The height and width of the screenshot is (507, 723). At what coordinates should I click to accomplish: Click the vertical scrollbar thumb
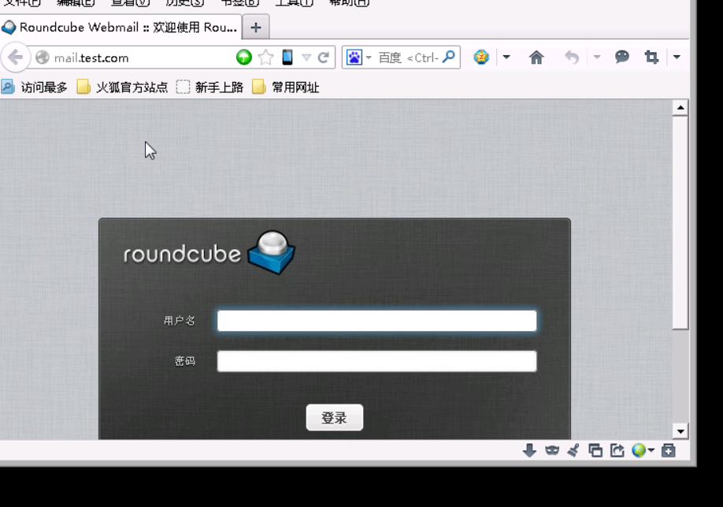(x=680, y=223)
